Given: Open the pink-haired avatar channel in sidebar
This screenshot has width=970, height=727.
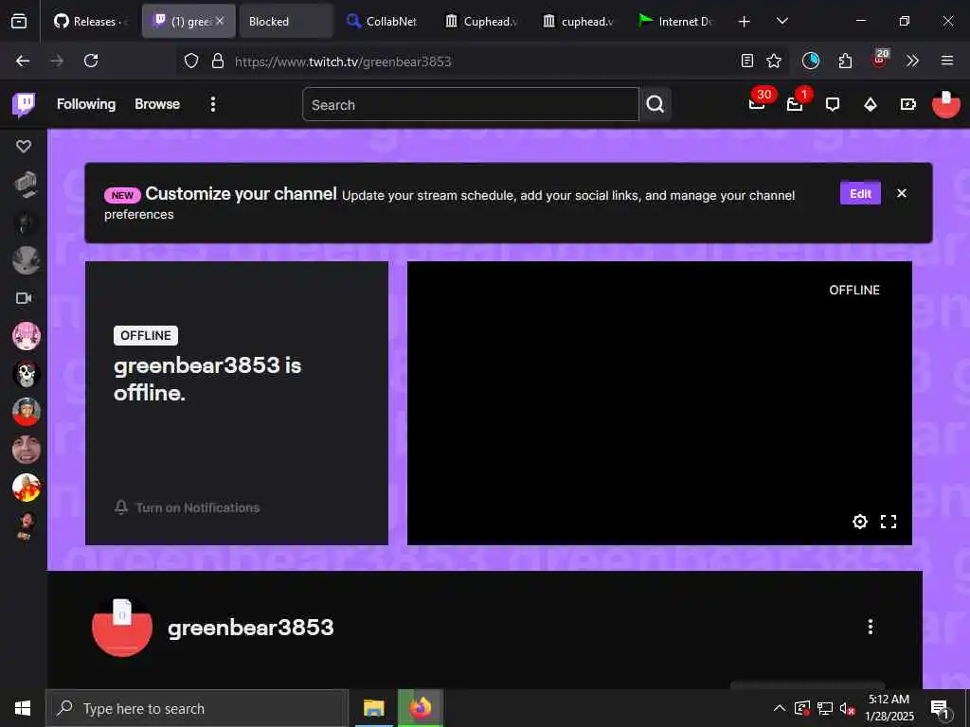Looking at the screenshot, I should 27,336.
